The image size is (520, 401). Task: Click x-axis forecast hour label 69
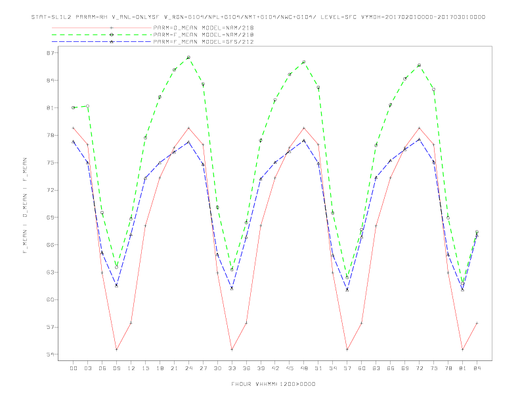(x=405, y=368)
